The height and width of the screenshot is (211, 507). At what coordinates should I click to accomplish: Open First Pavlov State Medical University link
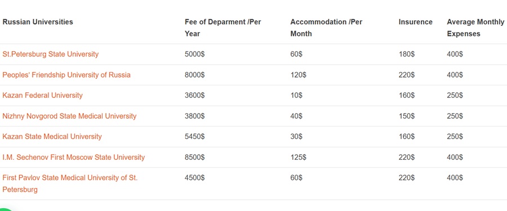point(70,183)
